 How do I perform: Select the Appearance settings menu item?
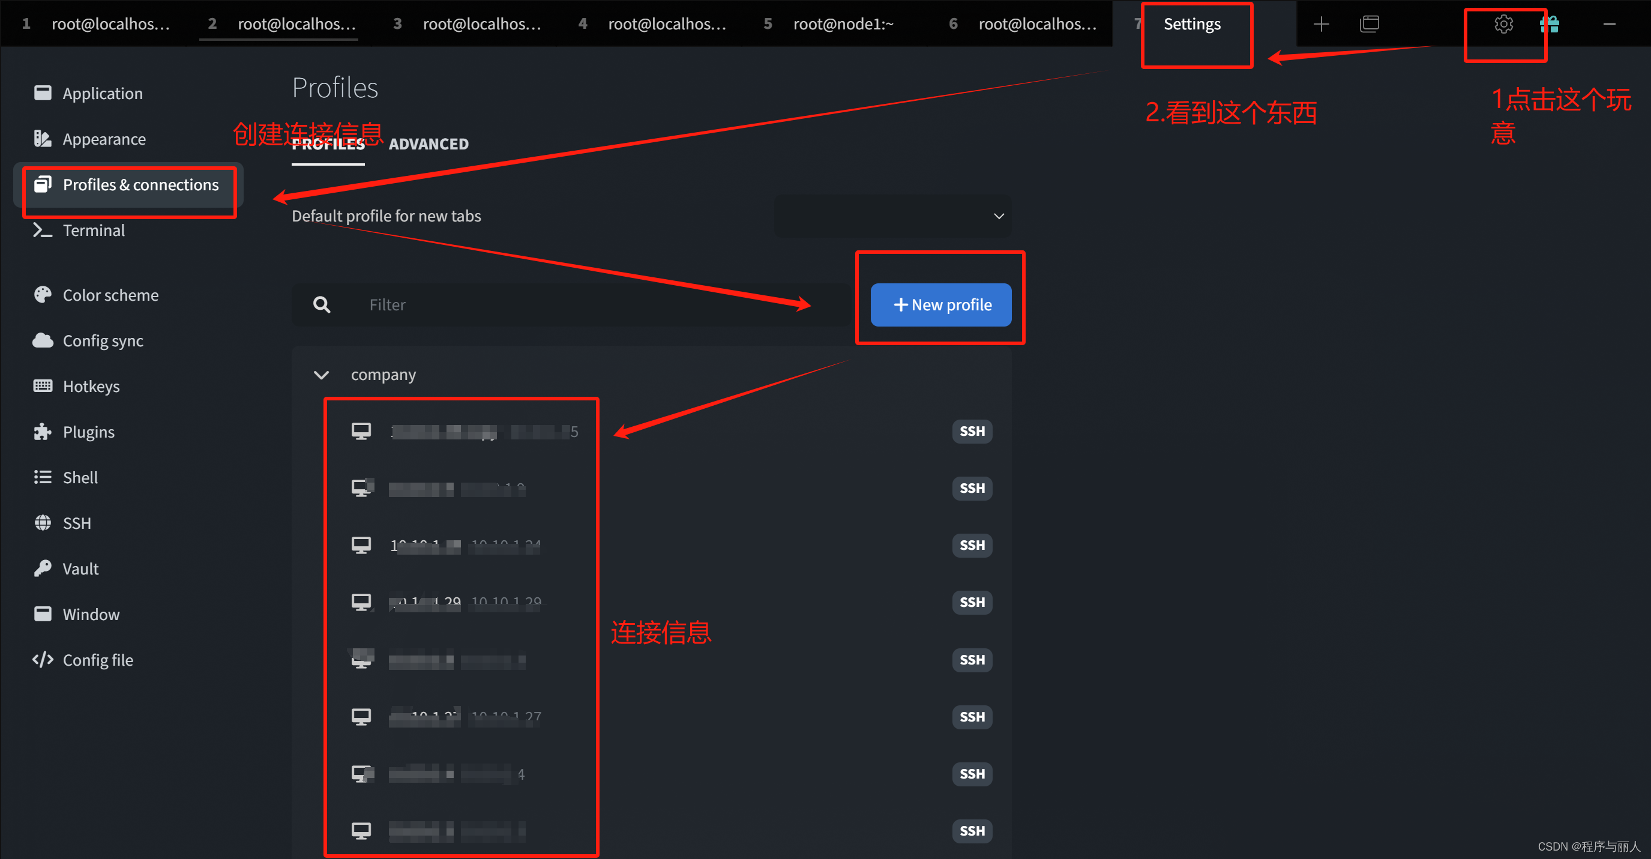pyautogui.click(x=105, y=139)
